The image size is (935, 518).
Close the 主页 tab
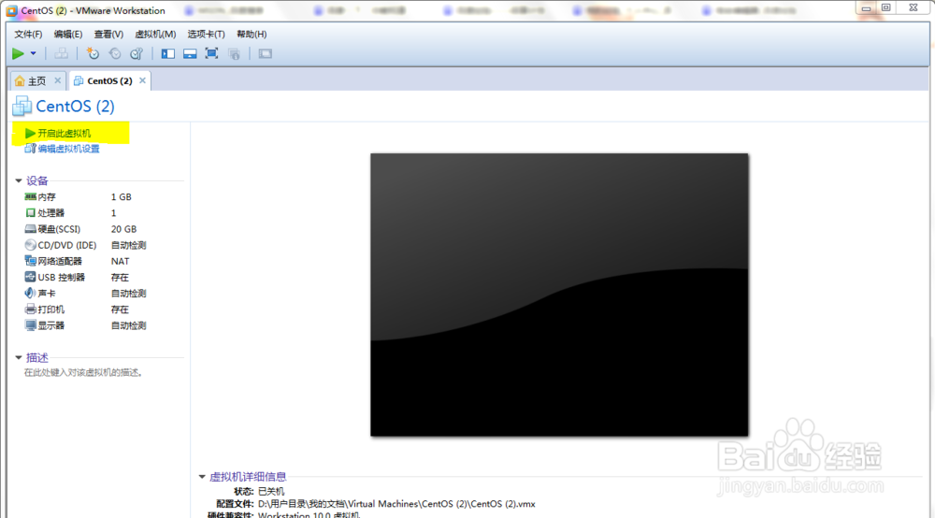click(57, 80)
